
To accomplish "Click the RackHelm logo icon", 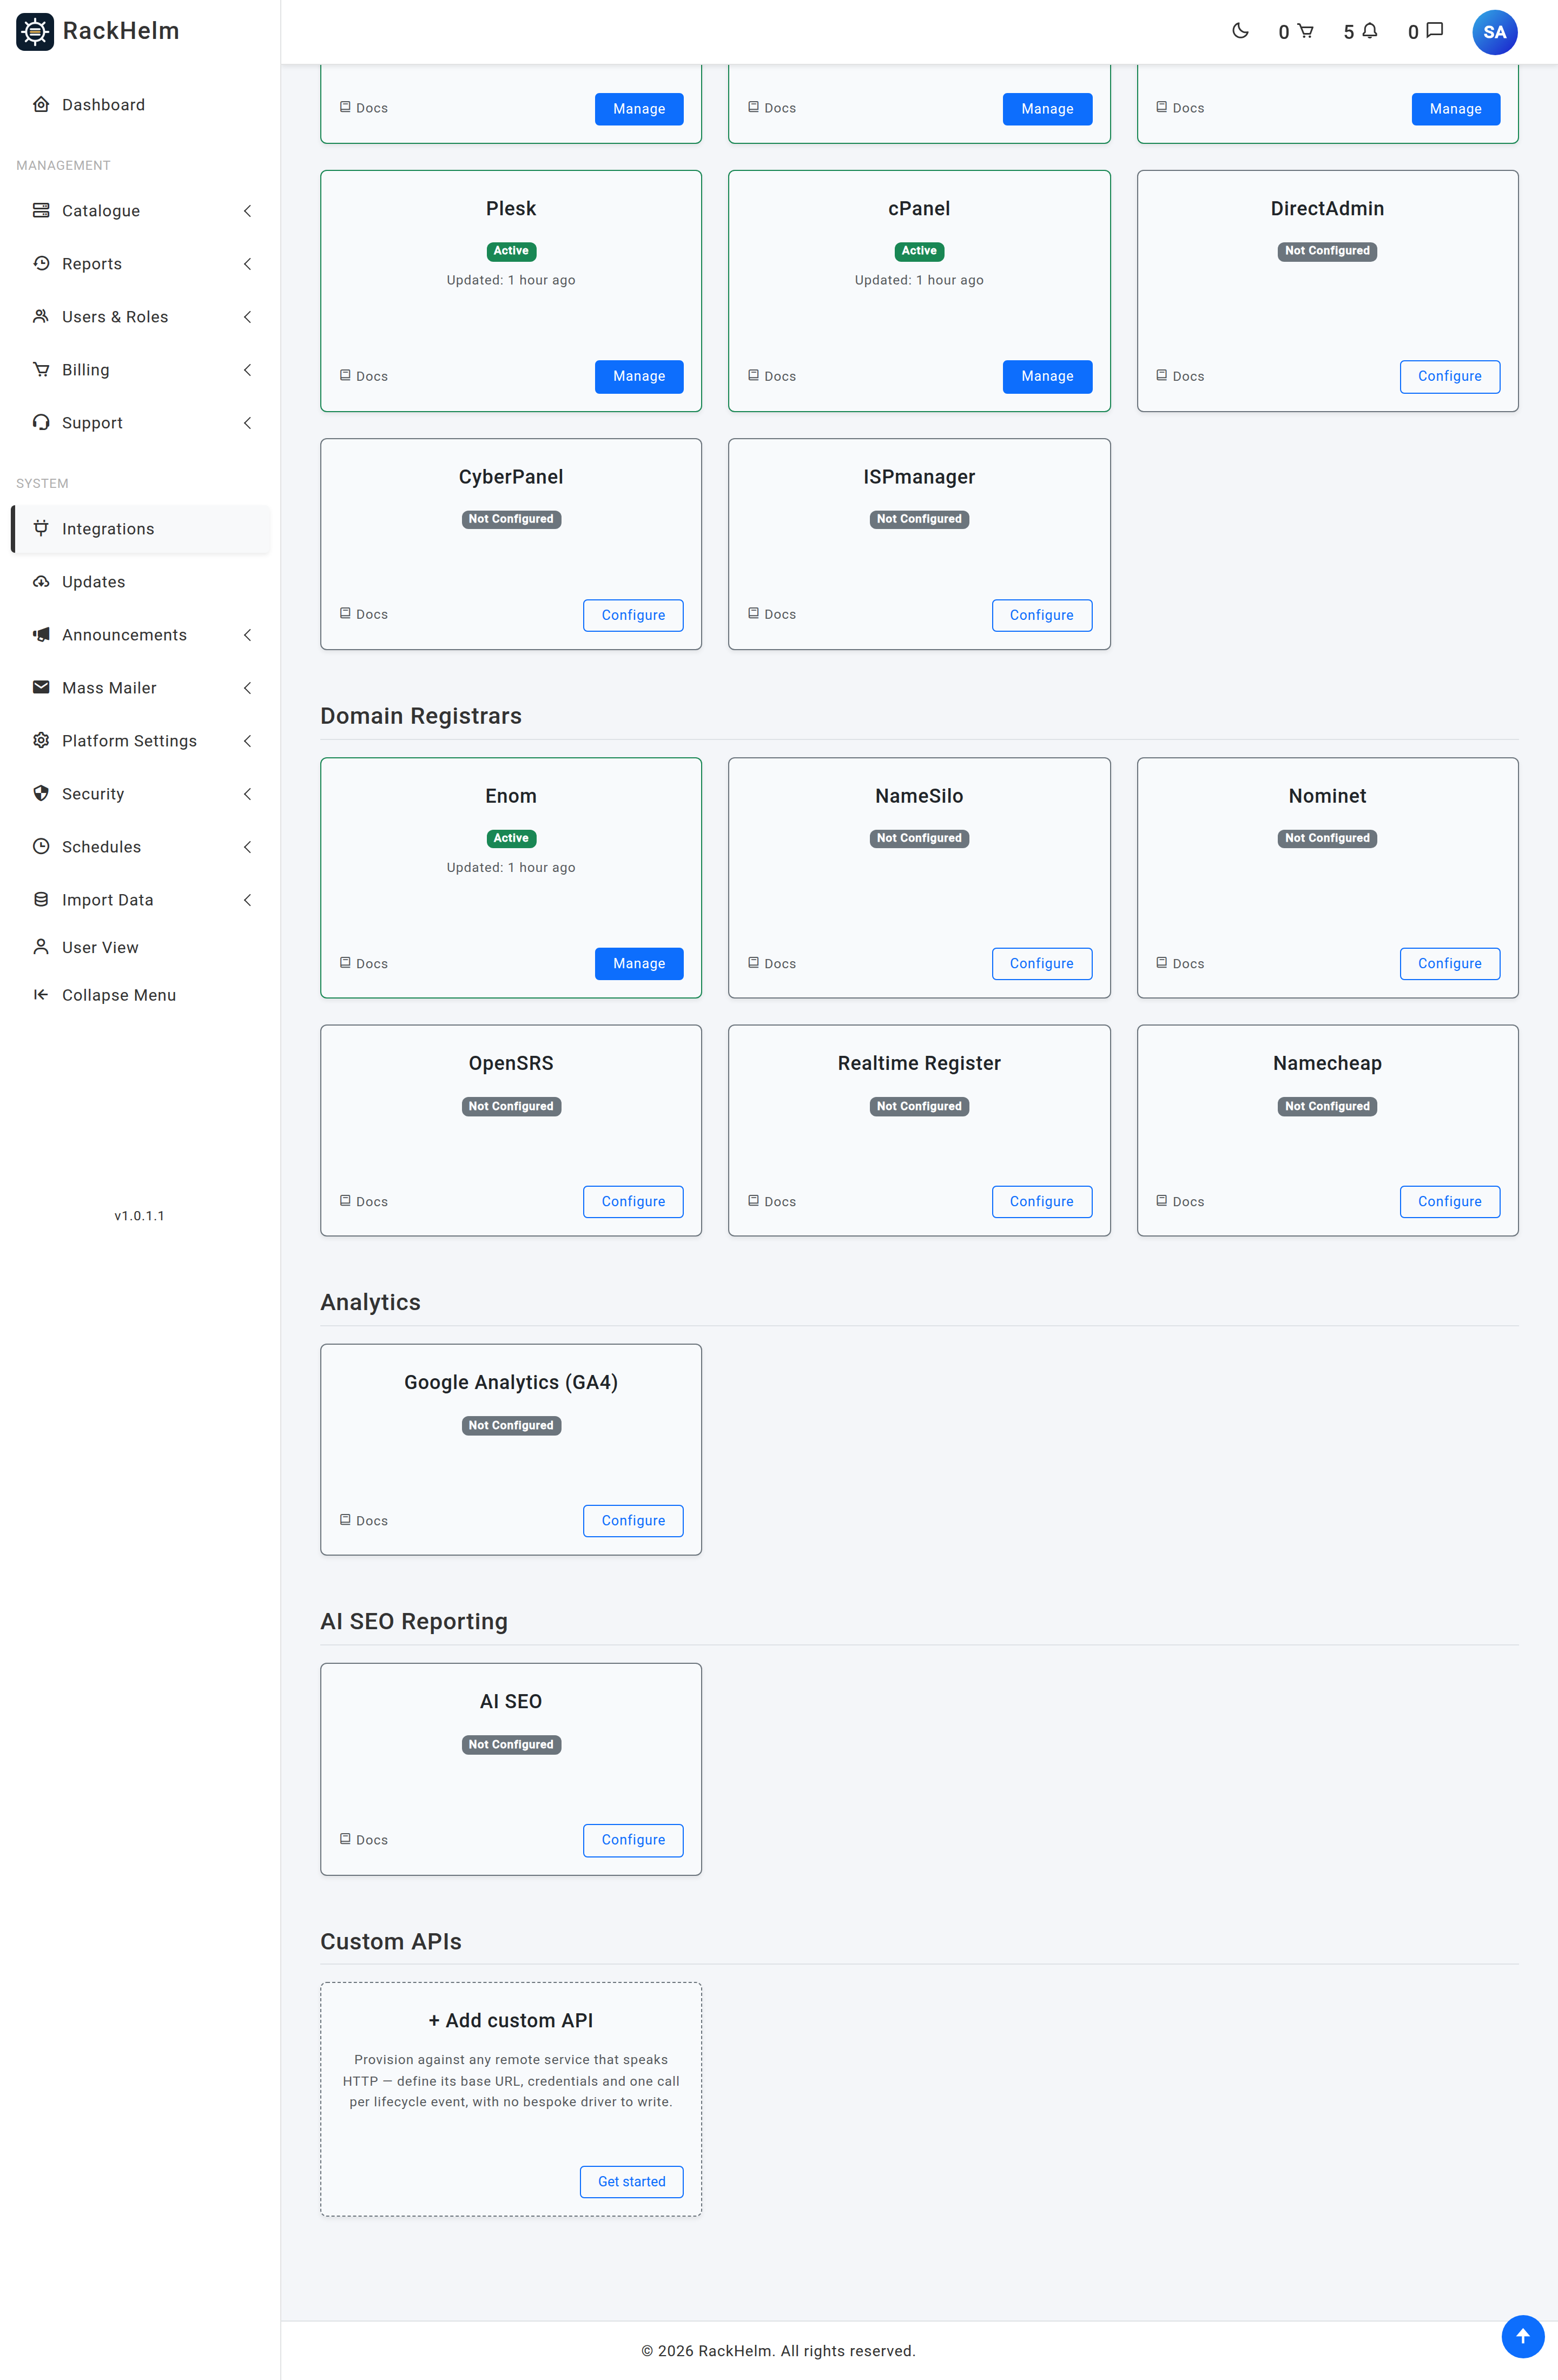I will [x=35, y=32].
